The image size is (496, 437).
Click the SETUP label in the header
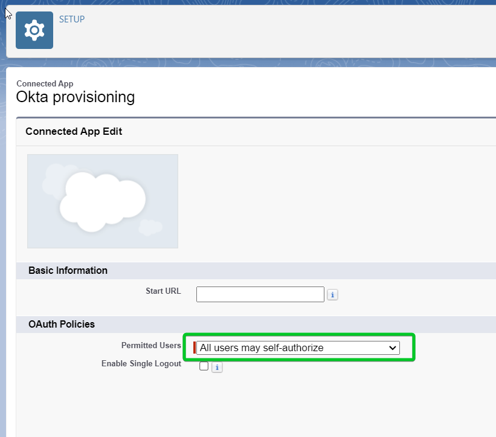72,19
